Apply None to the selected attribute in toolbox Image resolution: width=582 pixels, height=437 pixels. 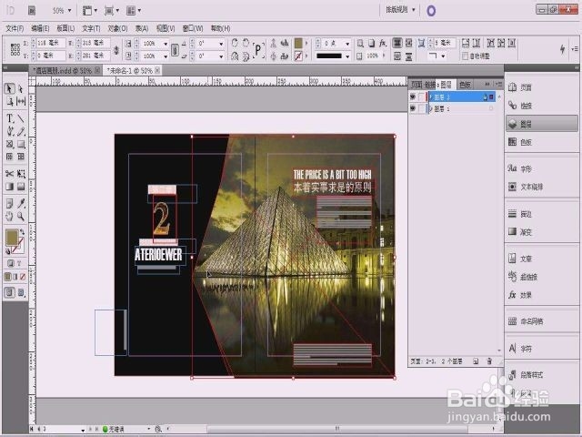coord(23,277)
